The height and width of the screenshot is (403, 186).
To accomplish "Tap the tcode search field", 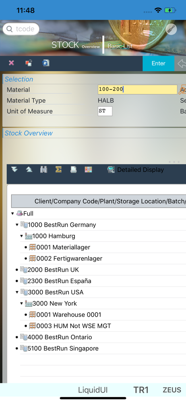I will tap(21, 29).
